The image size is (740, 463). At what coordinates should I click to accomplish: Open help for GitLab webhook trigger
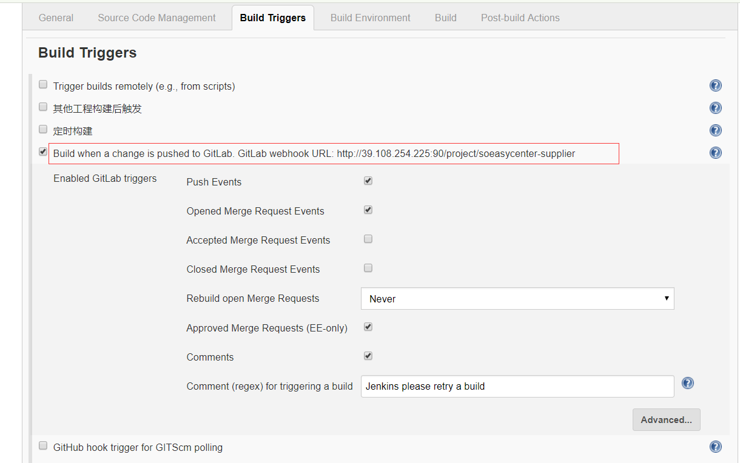point(716,153)
